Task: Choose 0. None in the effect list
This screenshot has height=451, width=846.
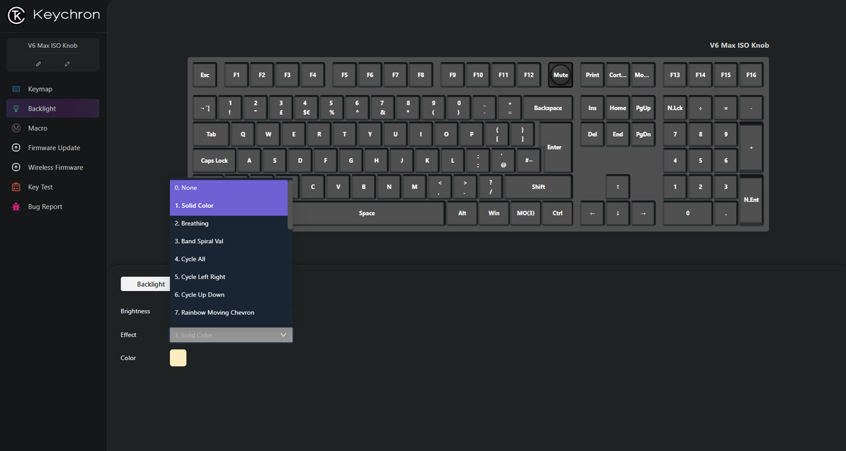Action: click(185, 187)
